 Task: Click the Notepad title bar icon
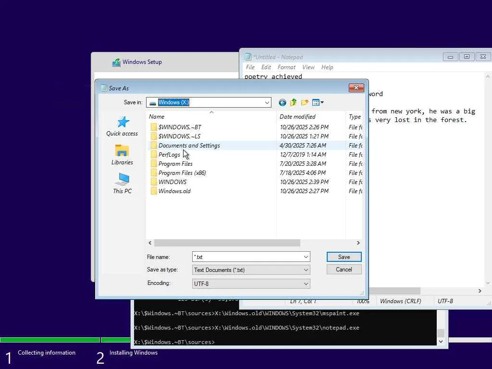point(248,57)
